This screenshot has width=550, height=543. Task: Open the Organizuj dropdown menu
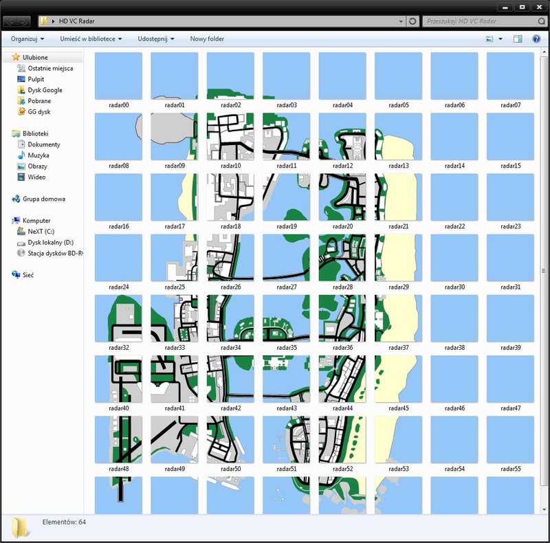[x=27, y=39]
